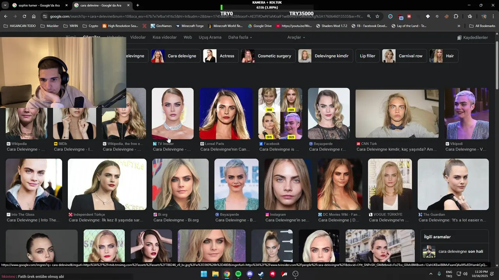The width and height of the screenshot is (499, 280).
Task: Open the tab search dropdown arrow
Action: click(5, 5)
